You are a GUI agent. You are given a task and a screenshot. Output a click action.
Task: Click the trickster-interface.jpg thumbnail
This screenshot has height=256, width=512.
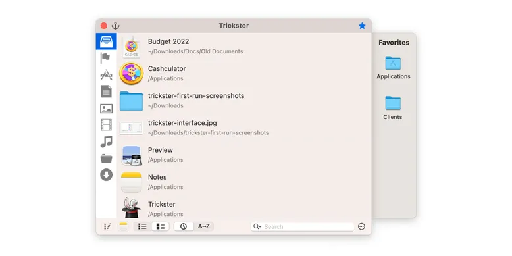(131, 128)
